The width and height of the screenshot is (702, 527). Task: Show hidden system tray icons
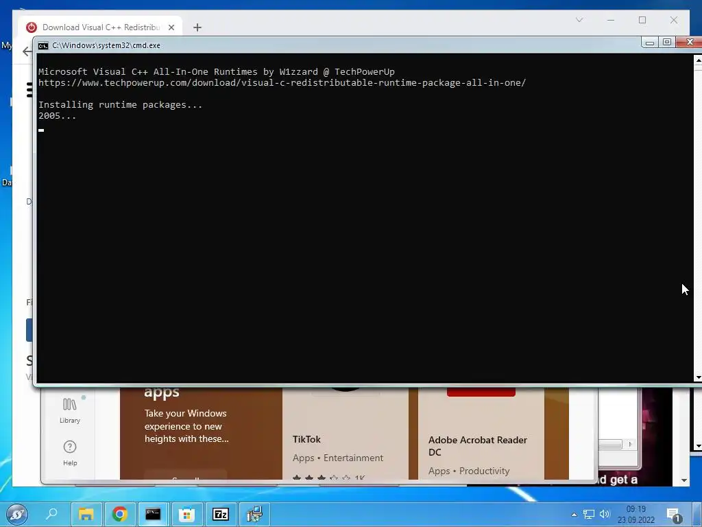click(x=574, y=515)
